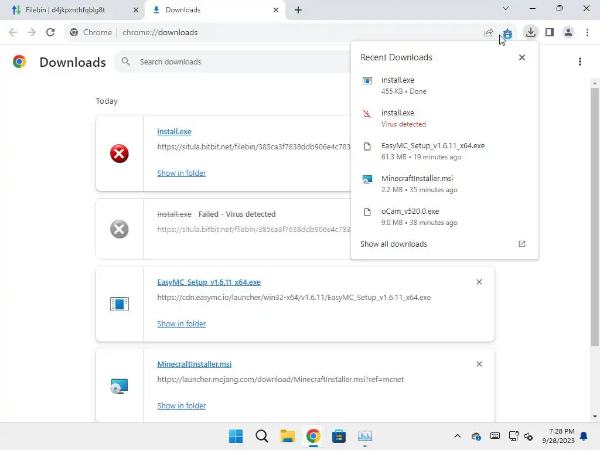Show MinecraftInstaller.msi in folder
This screenshot has width=600, height=450.
coord(182,405)
